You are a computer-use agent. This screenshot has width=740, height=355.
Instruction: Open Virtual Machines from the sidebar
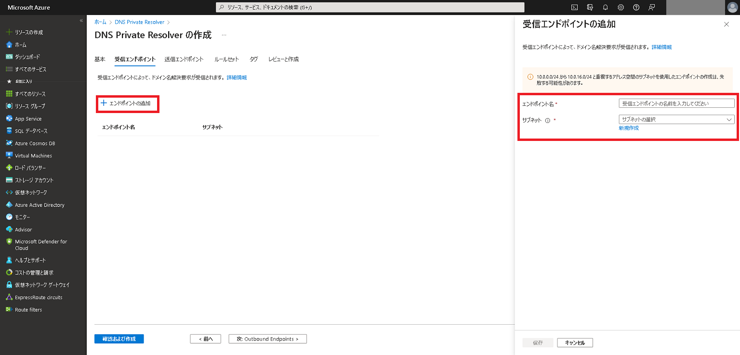[32, 155]
